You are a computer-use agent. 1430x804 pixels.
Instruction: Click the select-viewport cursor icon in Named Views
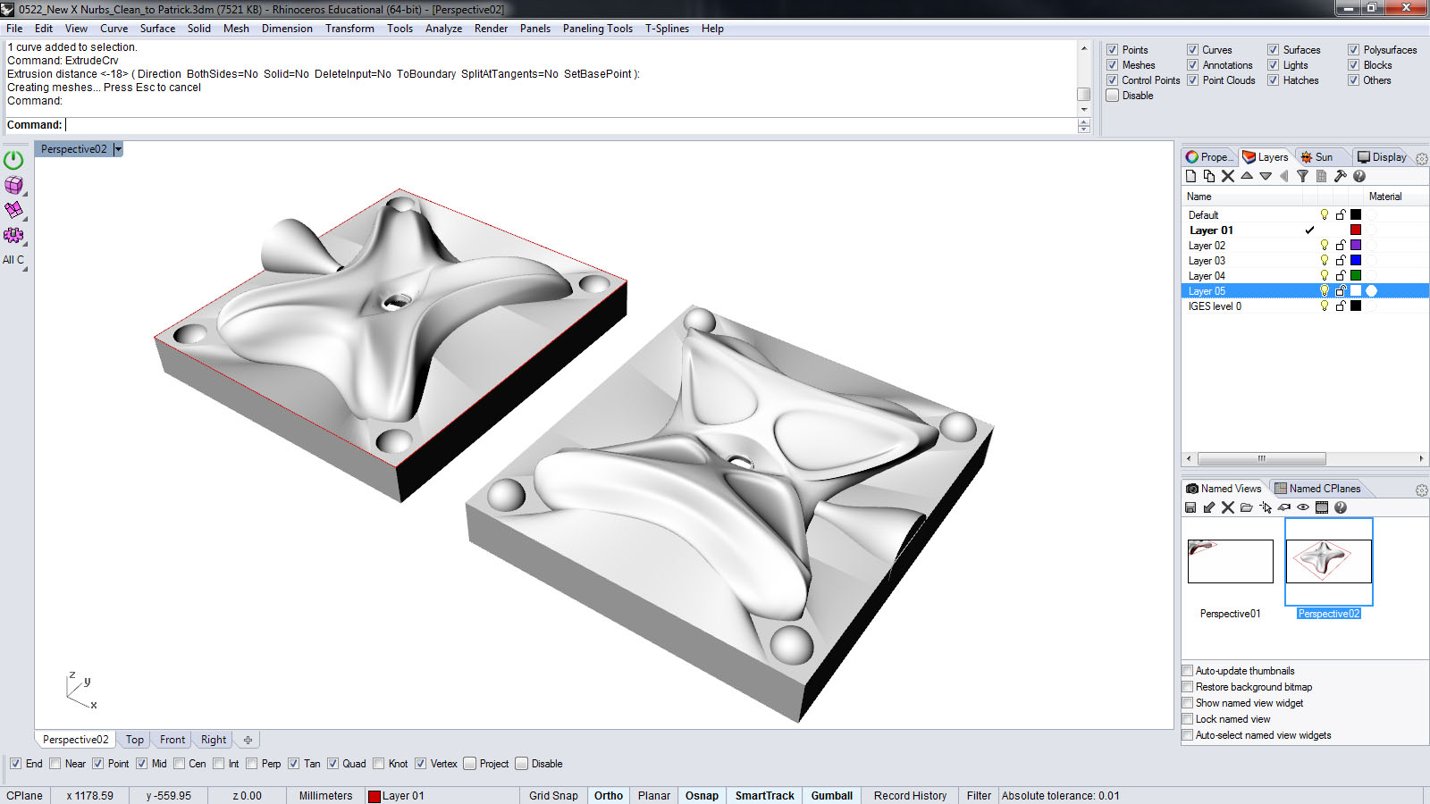[1266, 507]
